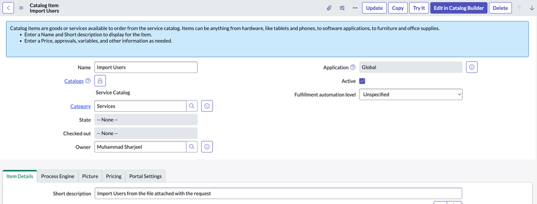Click the State field showing None

[x=146, y=120]
